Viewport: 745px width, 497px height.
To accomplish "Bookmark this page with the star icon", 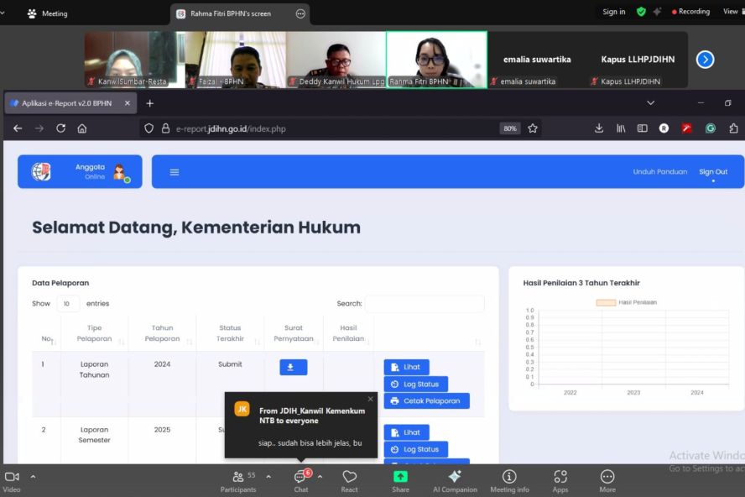I will (533, 128).
